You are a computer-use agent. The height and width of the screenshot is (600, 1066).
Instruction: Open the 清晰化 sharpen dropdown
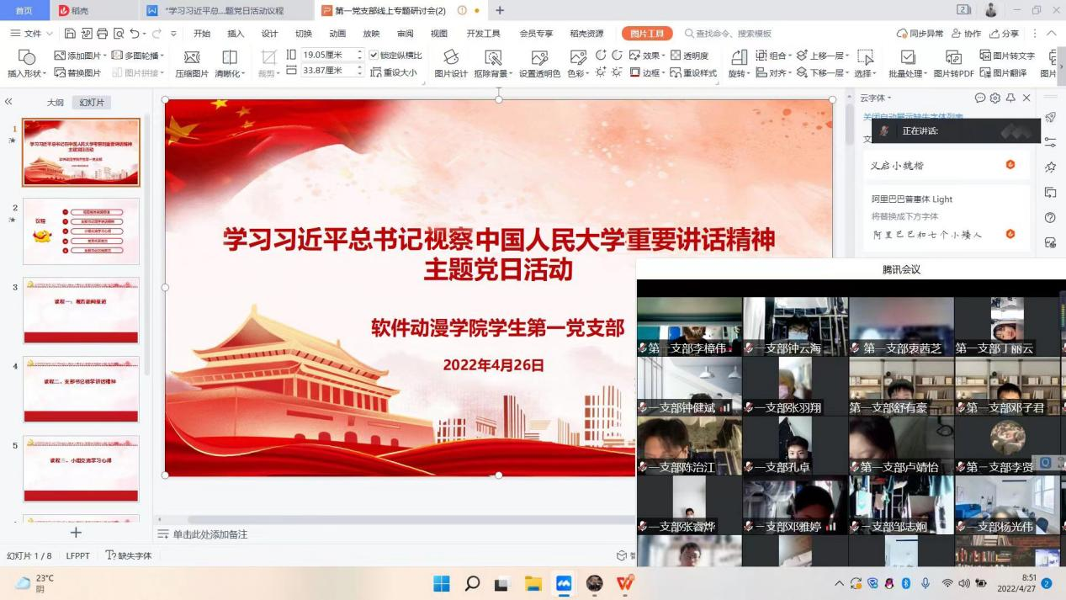[243, 73]
